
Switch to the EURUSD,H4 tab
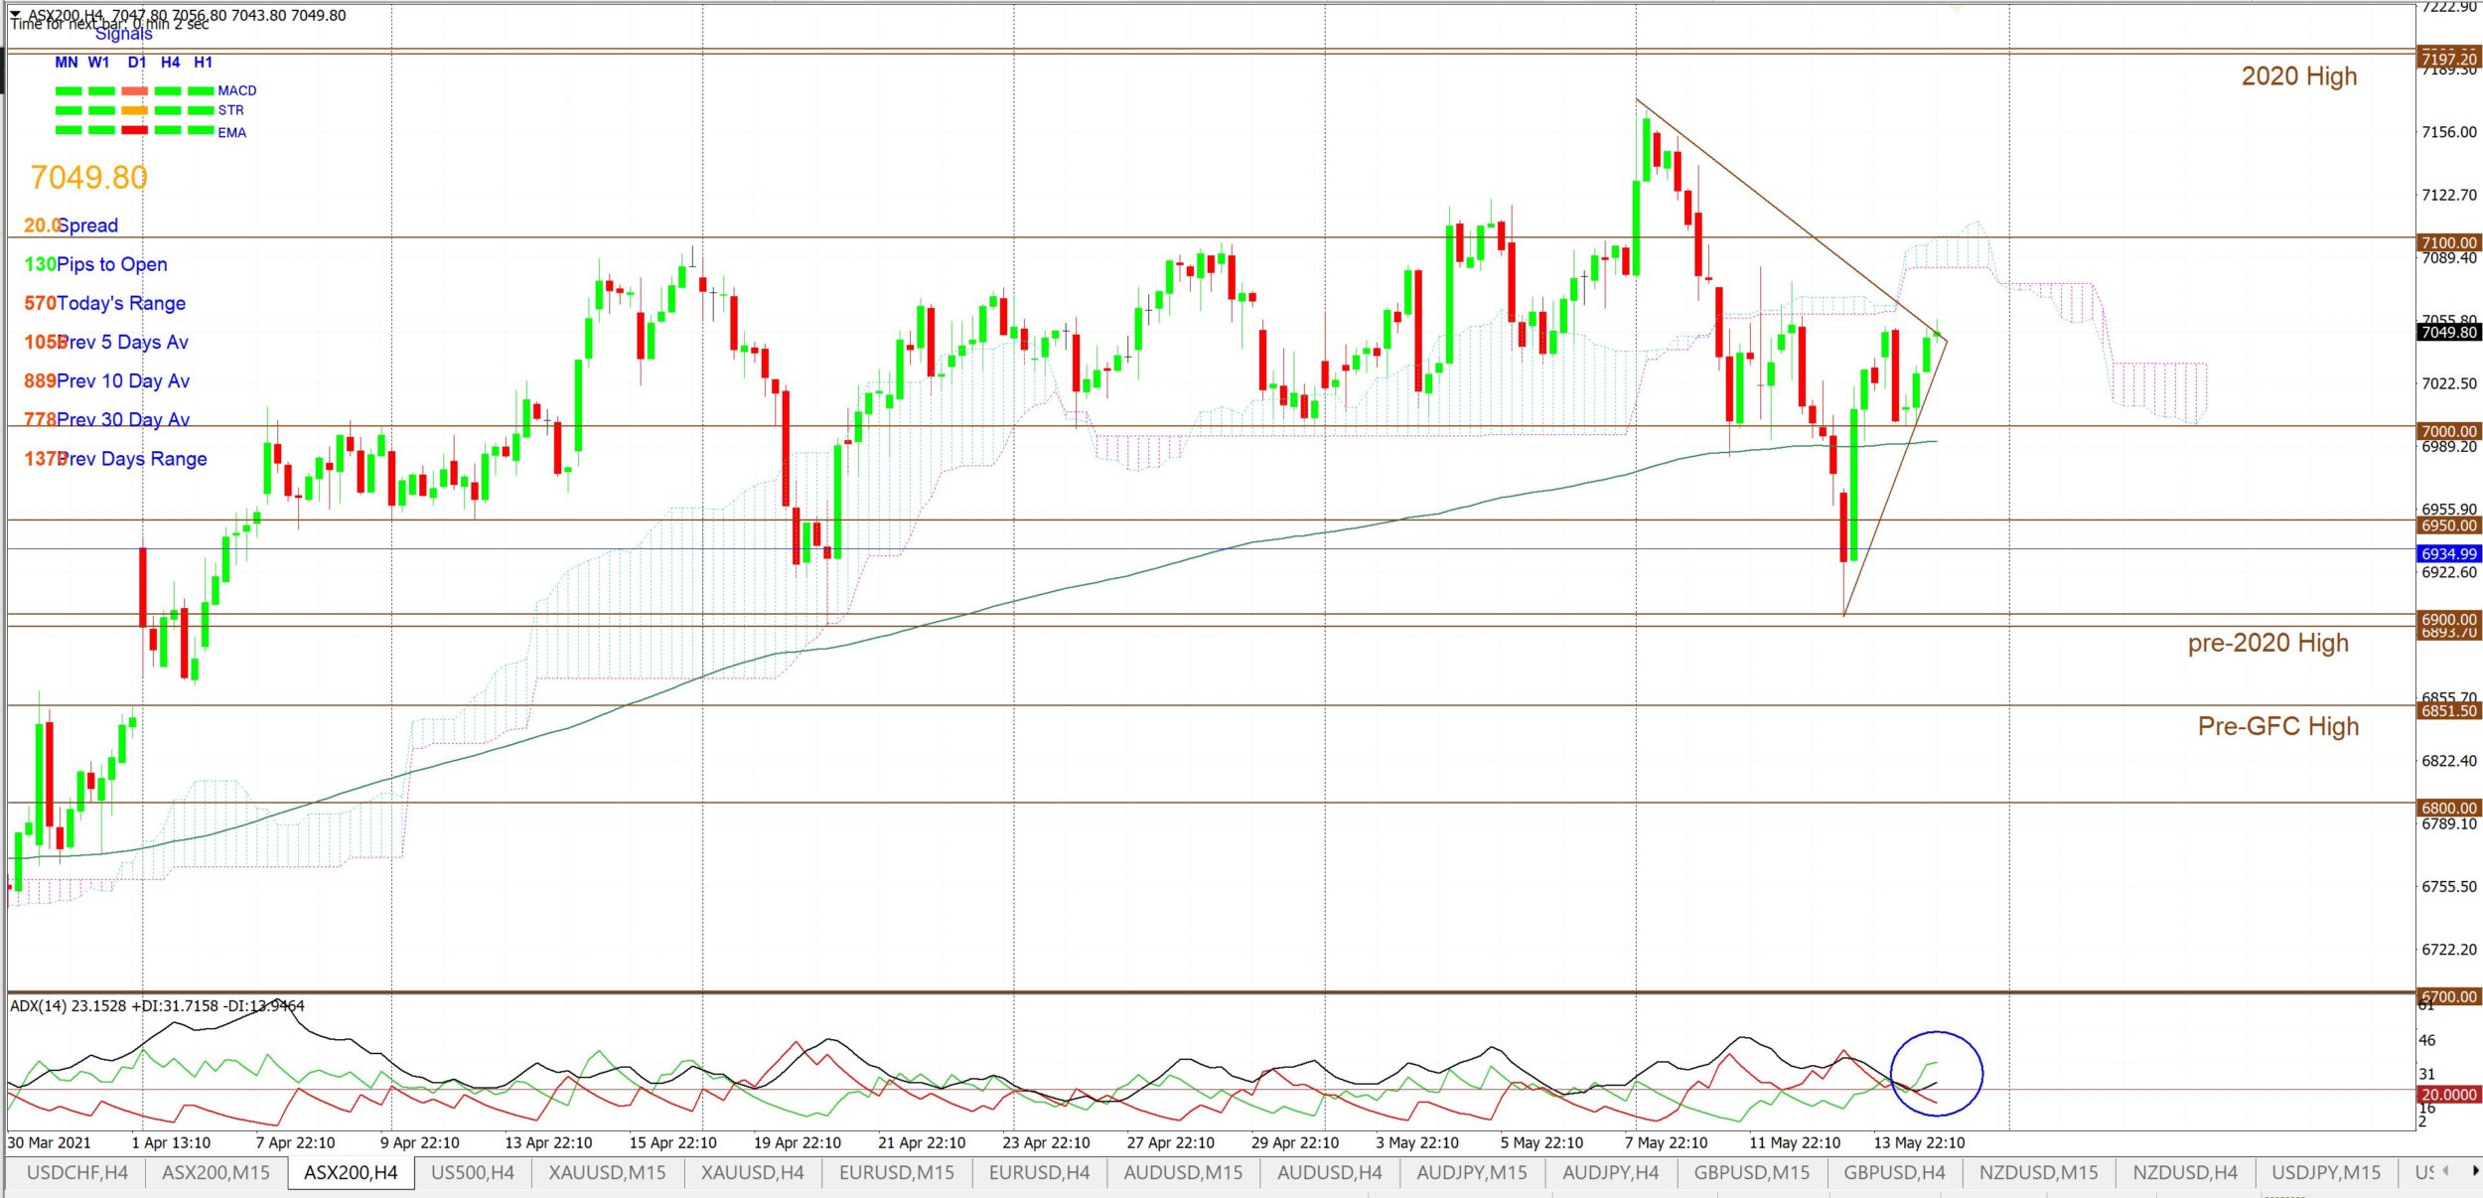click(x=1039, y=1172)
